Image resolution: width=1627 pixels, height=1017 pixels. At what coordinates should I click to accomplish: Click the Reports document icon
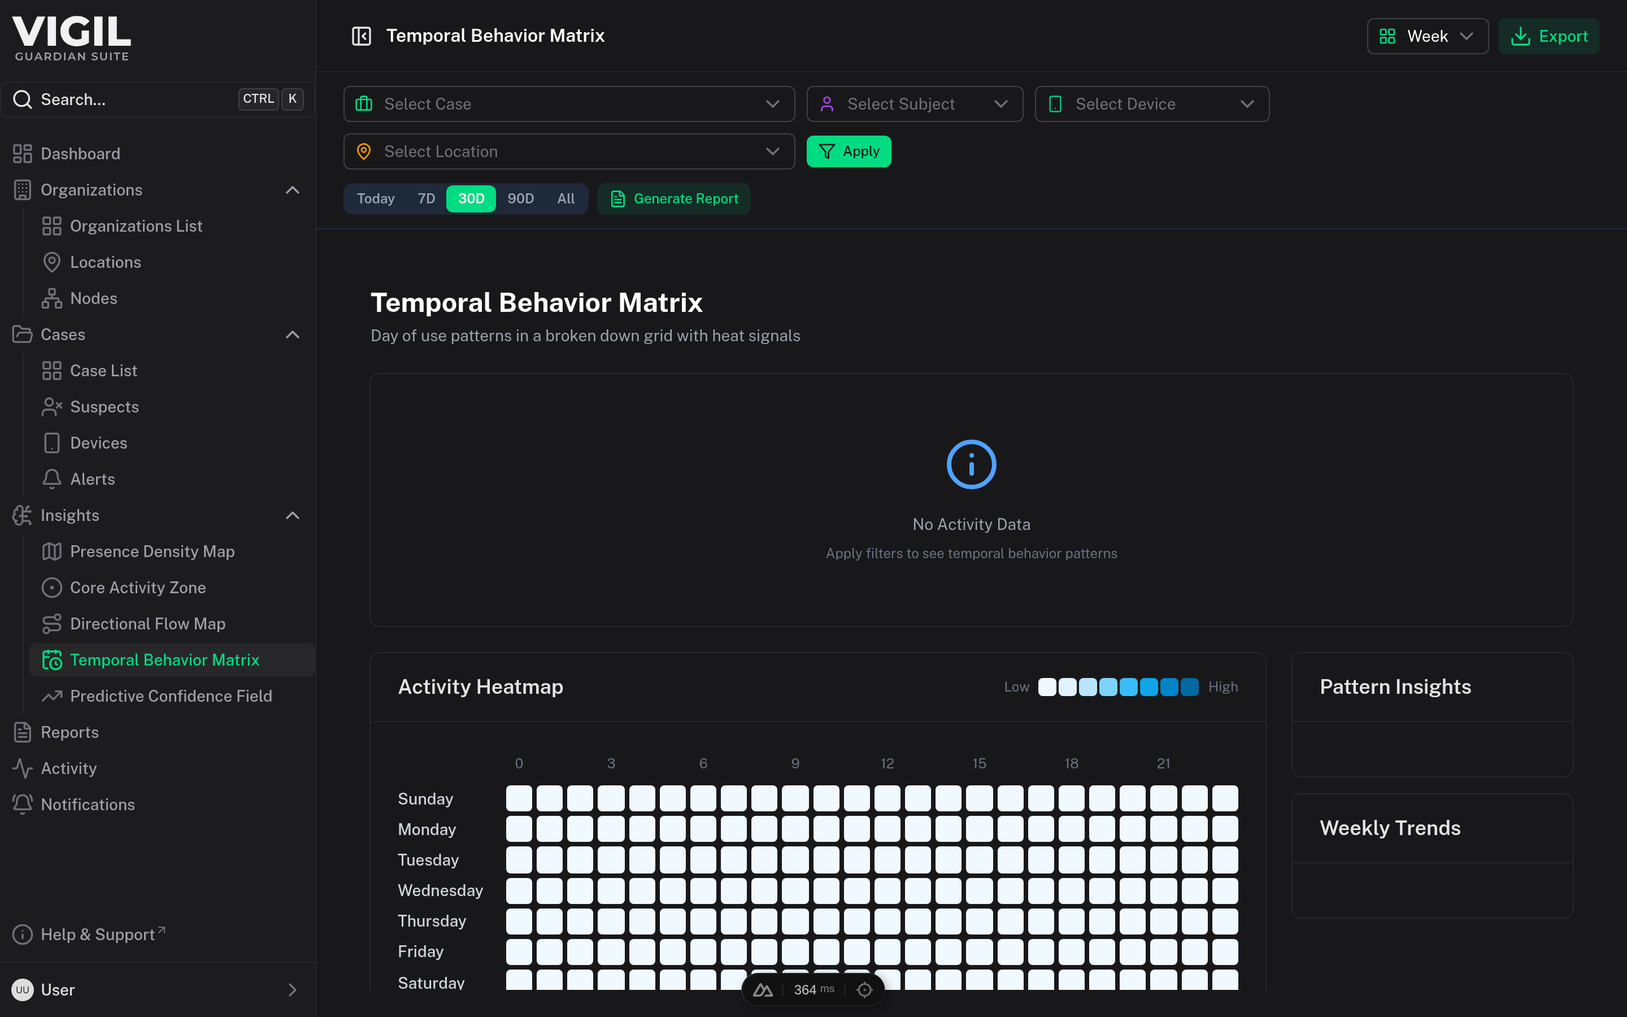click(22, 732)
